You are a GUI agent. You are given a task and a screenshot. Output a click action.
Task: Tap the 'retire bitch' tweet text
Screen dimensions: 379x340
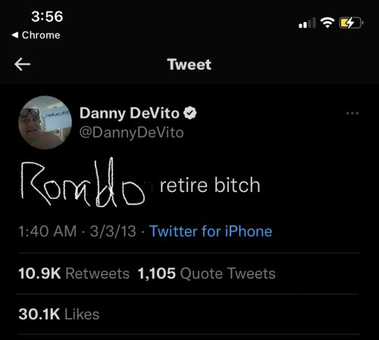[210, 185]
